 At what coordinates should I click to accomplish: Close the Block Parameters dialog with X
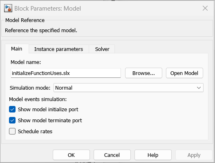[205, 8]
